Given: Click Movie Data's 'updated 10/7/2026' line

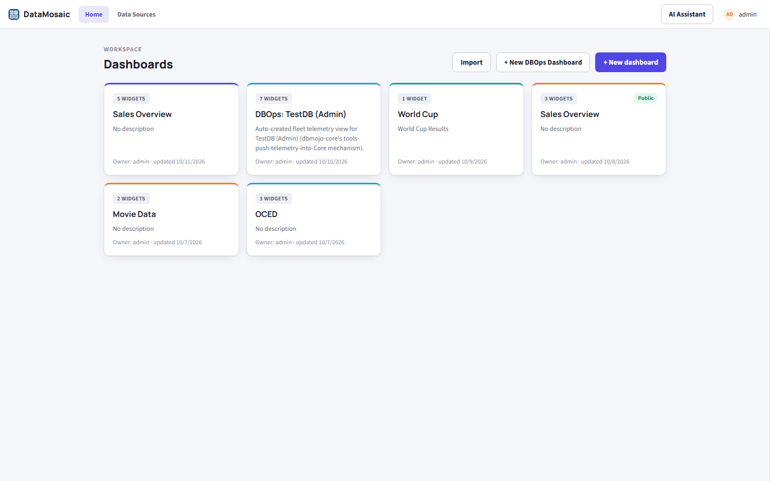Looking at the screenshot, I should (157, 242).
